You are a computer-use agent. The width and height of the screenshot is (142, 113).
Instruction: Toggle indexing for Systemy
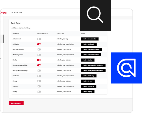[39, 86]
